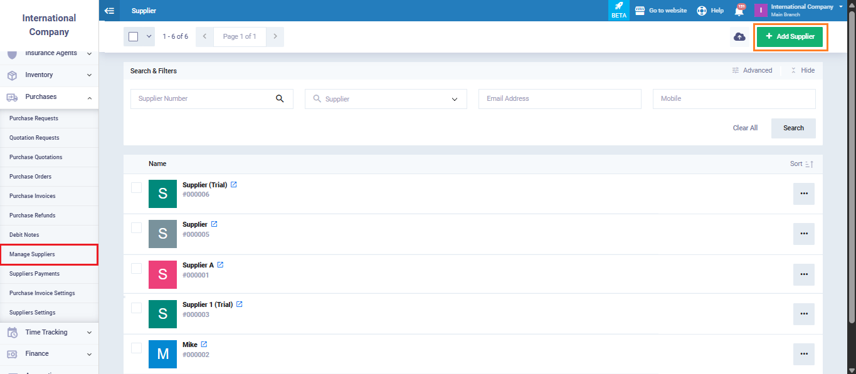Toggle the select-all checkbox in toolbar
The image size is (856, 374).
tap(134, 37)
